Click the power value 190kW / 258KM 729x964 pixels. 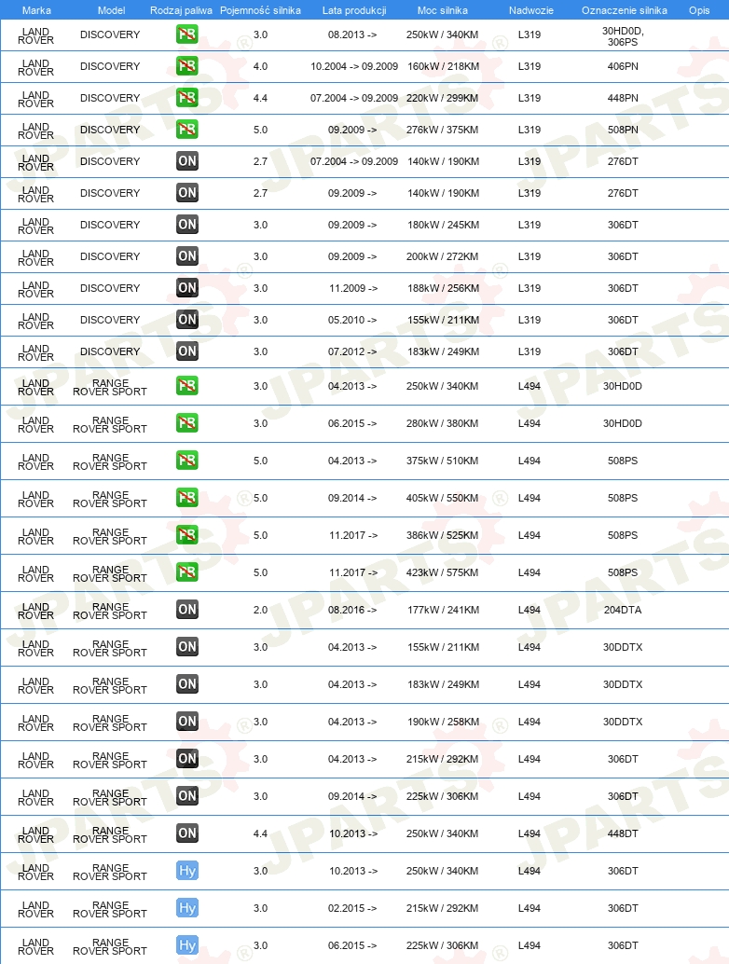pos(443,722)
